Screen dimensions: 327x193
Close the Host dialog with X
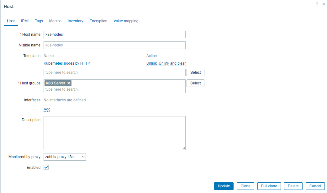(x=324, y=4)
